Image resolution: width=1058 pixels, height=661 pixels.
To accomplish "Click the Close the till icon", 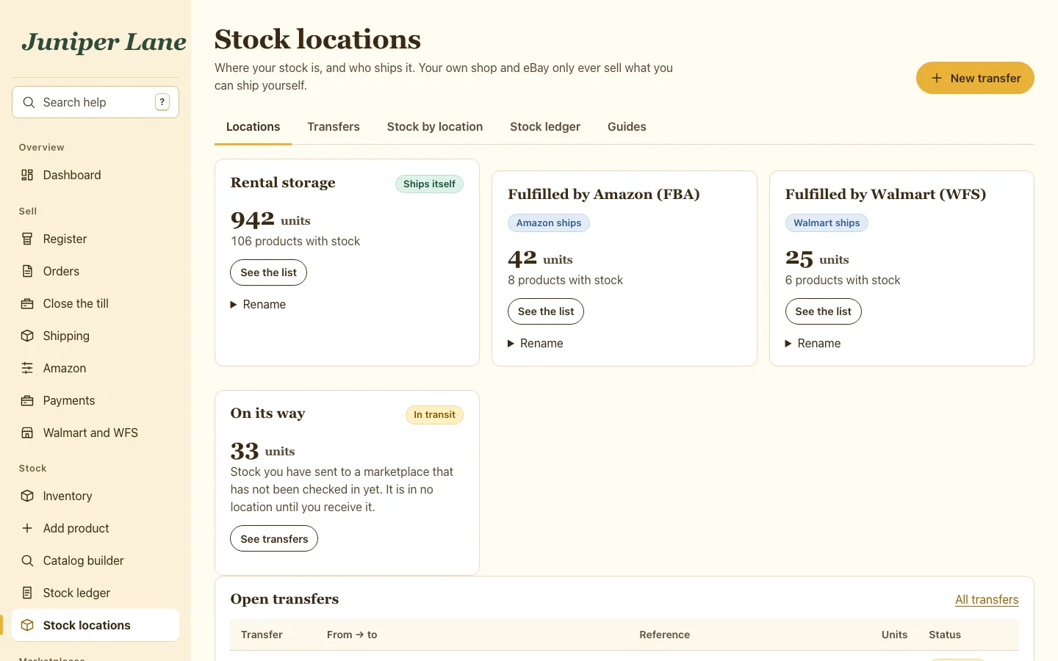I will tap(27, 303).
